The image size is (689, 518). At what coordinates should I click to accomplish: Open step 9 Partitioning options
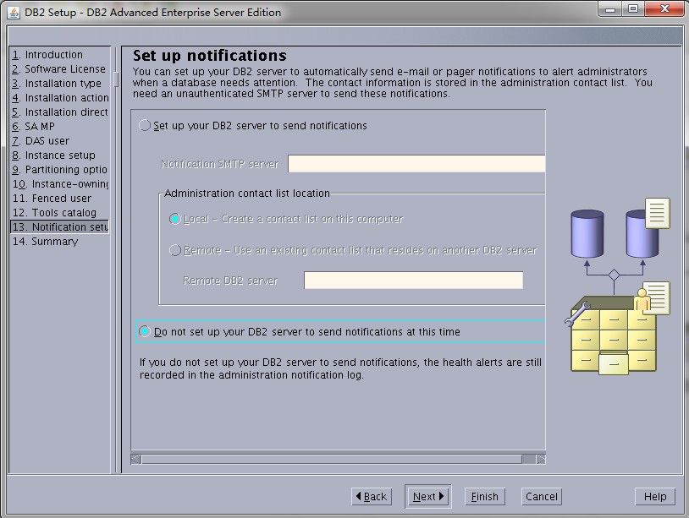click(60, 170)
